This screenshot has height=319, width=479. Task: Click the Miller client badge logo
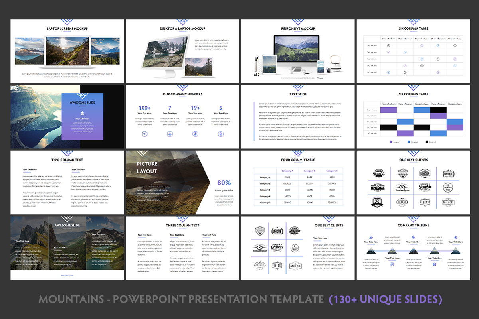(x=448, y=202)
